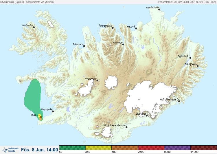Click the 'Styrkur SO₂' title text
Image resolution: width=217 pixels, height=154 pixels.
(27, 2)
